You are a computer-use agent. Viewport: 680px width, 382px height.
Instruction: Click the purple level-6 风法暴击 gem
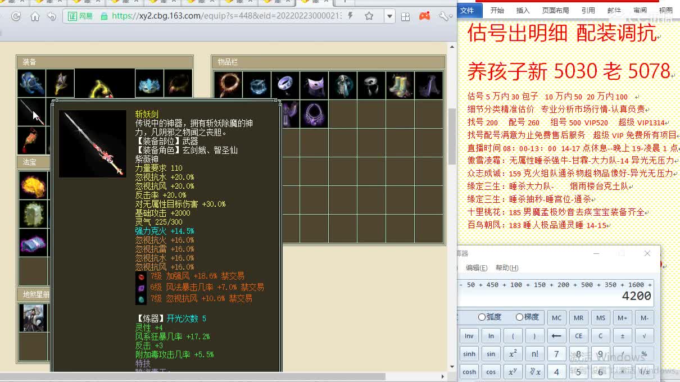(x=141, y=288)
